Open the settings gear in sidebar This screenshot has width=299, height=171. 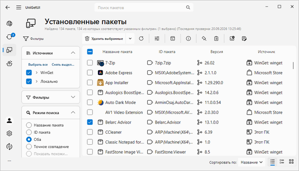[9, 134]
